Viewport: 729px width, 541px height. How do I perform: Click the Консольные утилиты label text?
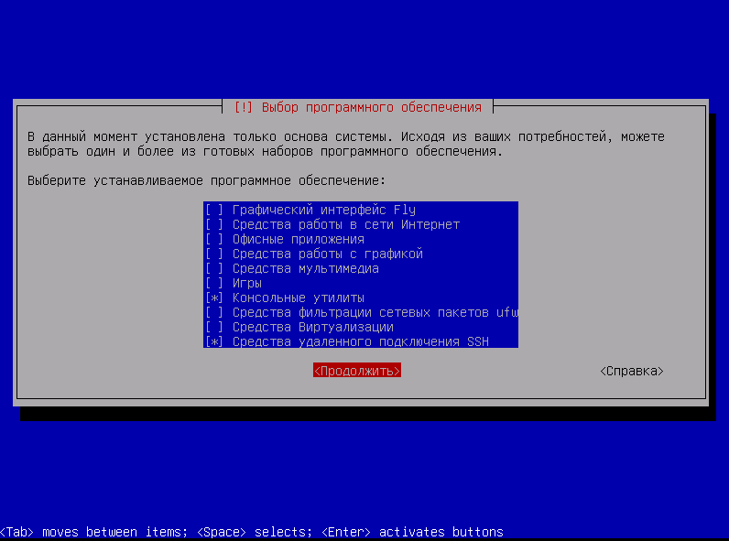[298, 298]
